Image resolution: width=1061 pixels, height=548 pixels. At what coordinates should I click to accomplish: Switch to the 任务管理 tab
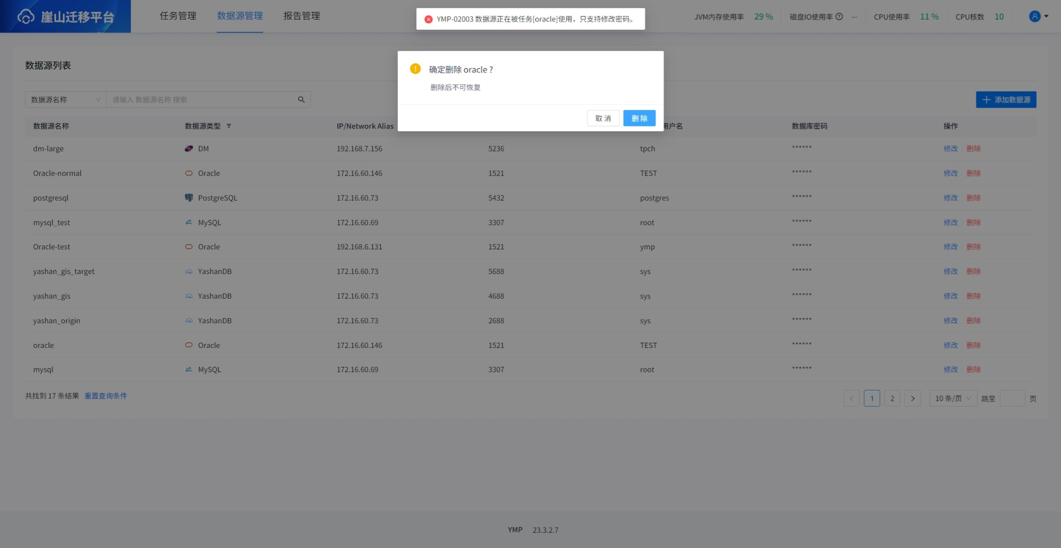tap(177, 16)
